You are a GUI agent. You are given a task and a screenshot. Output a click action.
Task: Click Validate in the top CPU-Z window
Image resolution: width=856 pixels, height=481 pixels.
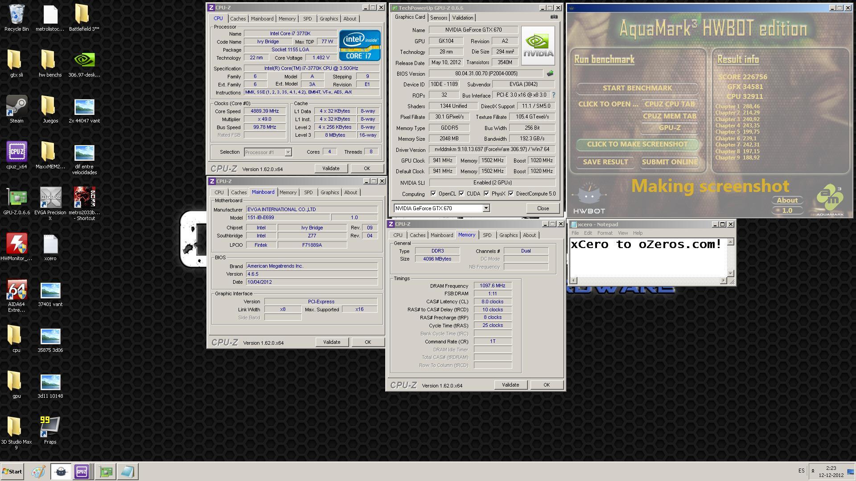click(x=331, y=168)
